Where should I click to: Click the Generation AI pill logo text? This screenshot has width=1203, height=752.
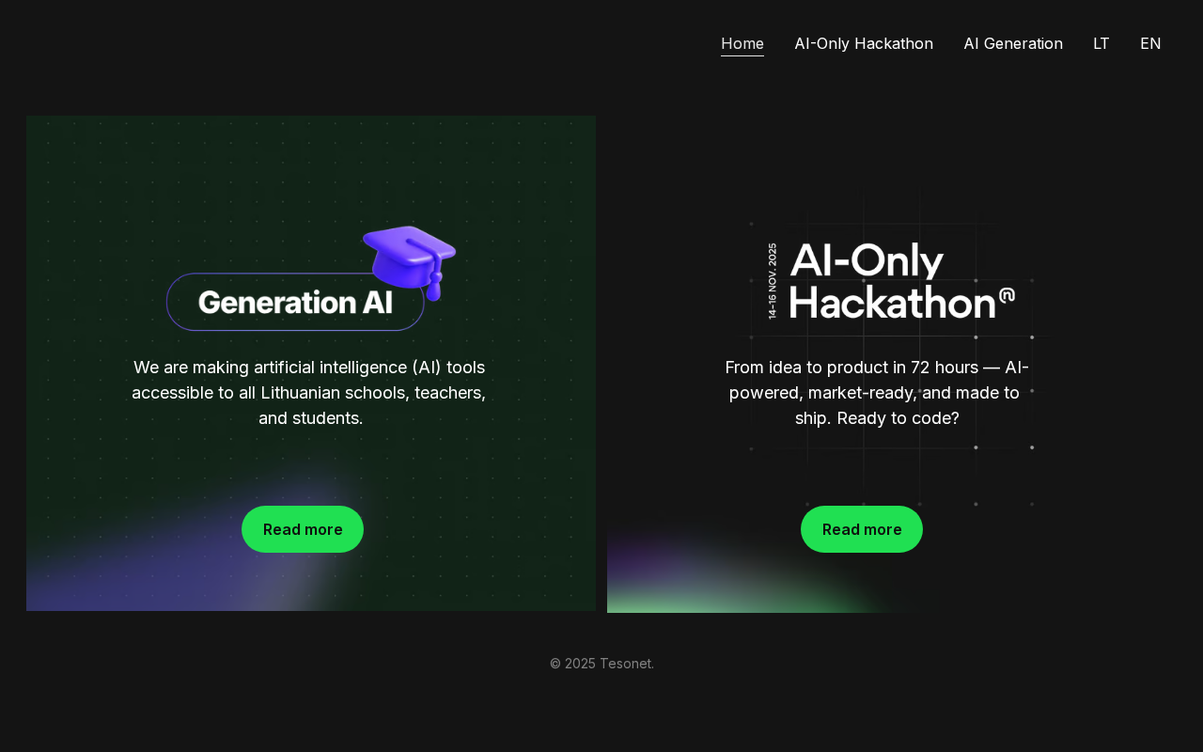click(295, 302)
